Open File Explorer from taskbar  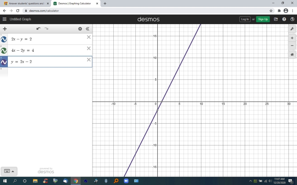pyautogui.click(x=35, y=181)
